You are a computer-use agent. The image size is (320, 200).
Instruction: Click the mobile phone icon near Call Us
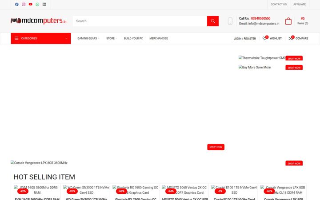[230, 21]
